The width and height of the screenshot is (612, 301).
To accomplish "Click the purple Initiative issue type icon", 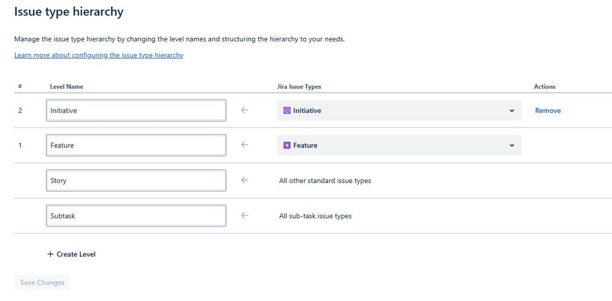I will [287, 111].
